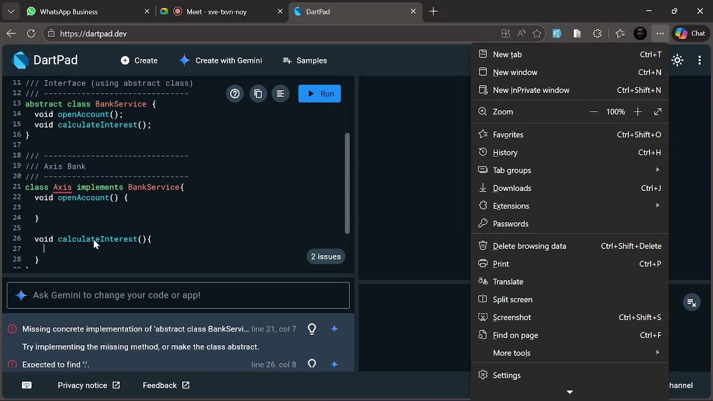Open the Extensions puzzle toolbar icon
The width and height of the screenshot is (713, 401).
point(597,33)
